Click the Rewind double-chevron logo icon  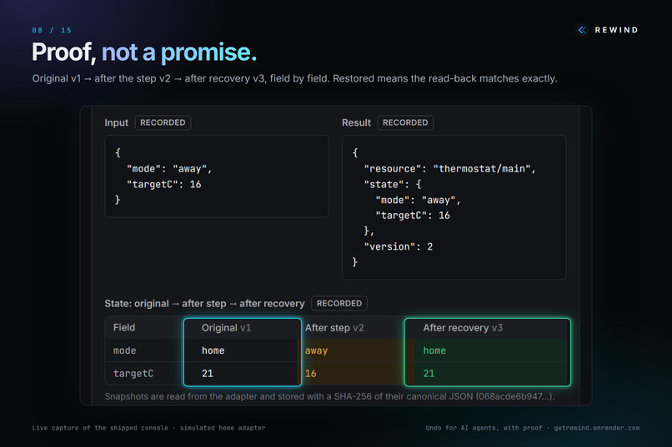582,30
